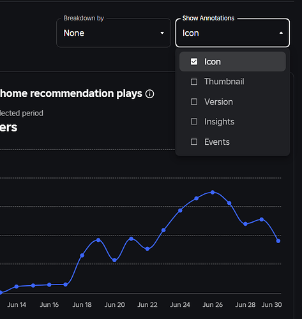
Task: Click the Insights menu item label
Action: (x=219, y=122)
